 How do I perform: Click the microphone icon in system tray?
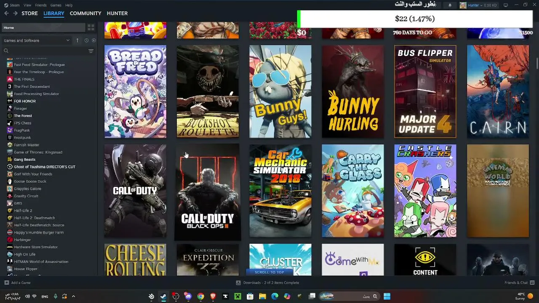tap(55, 296)
